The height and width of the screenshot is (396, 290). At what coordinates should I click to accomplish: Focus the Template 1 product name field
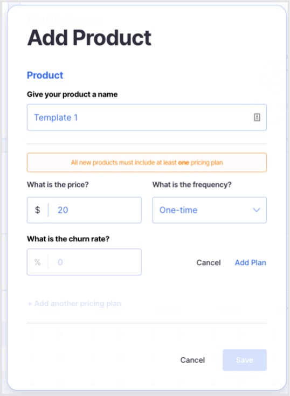pos(147,117)
